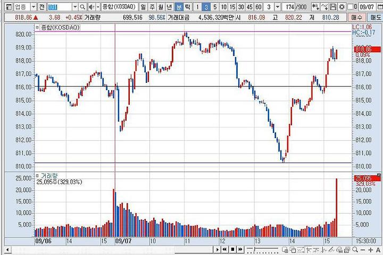
Task: Close the volume panel with corner X
Action: 379,175
